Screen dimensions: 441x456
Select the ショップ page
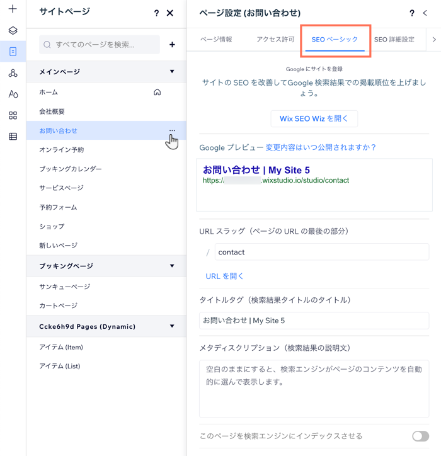point(106,226)
